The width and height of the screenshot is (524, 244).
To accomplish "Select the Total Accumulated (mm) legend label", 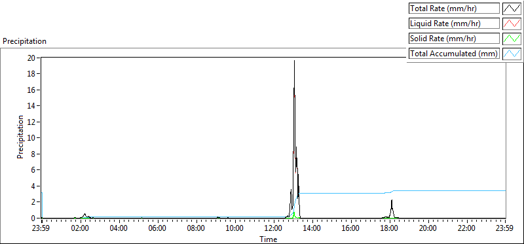I will [454, 54].
